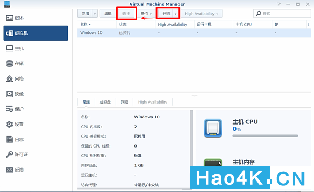Select the 虚拟机 virtual machine sidebar item
This screenshot has width=314, height=192.
[36, 33]
